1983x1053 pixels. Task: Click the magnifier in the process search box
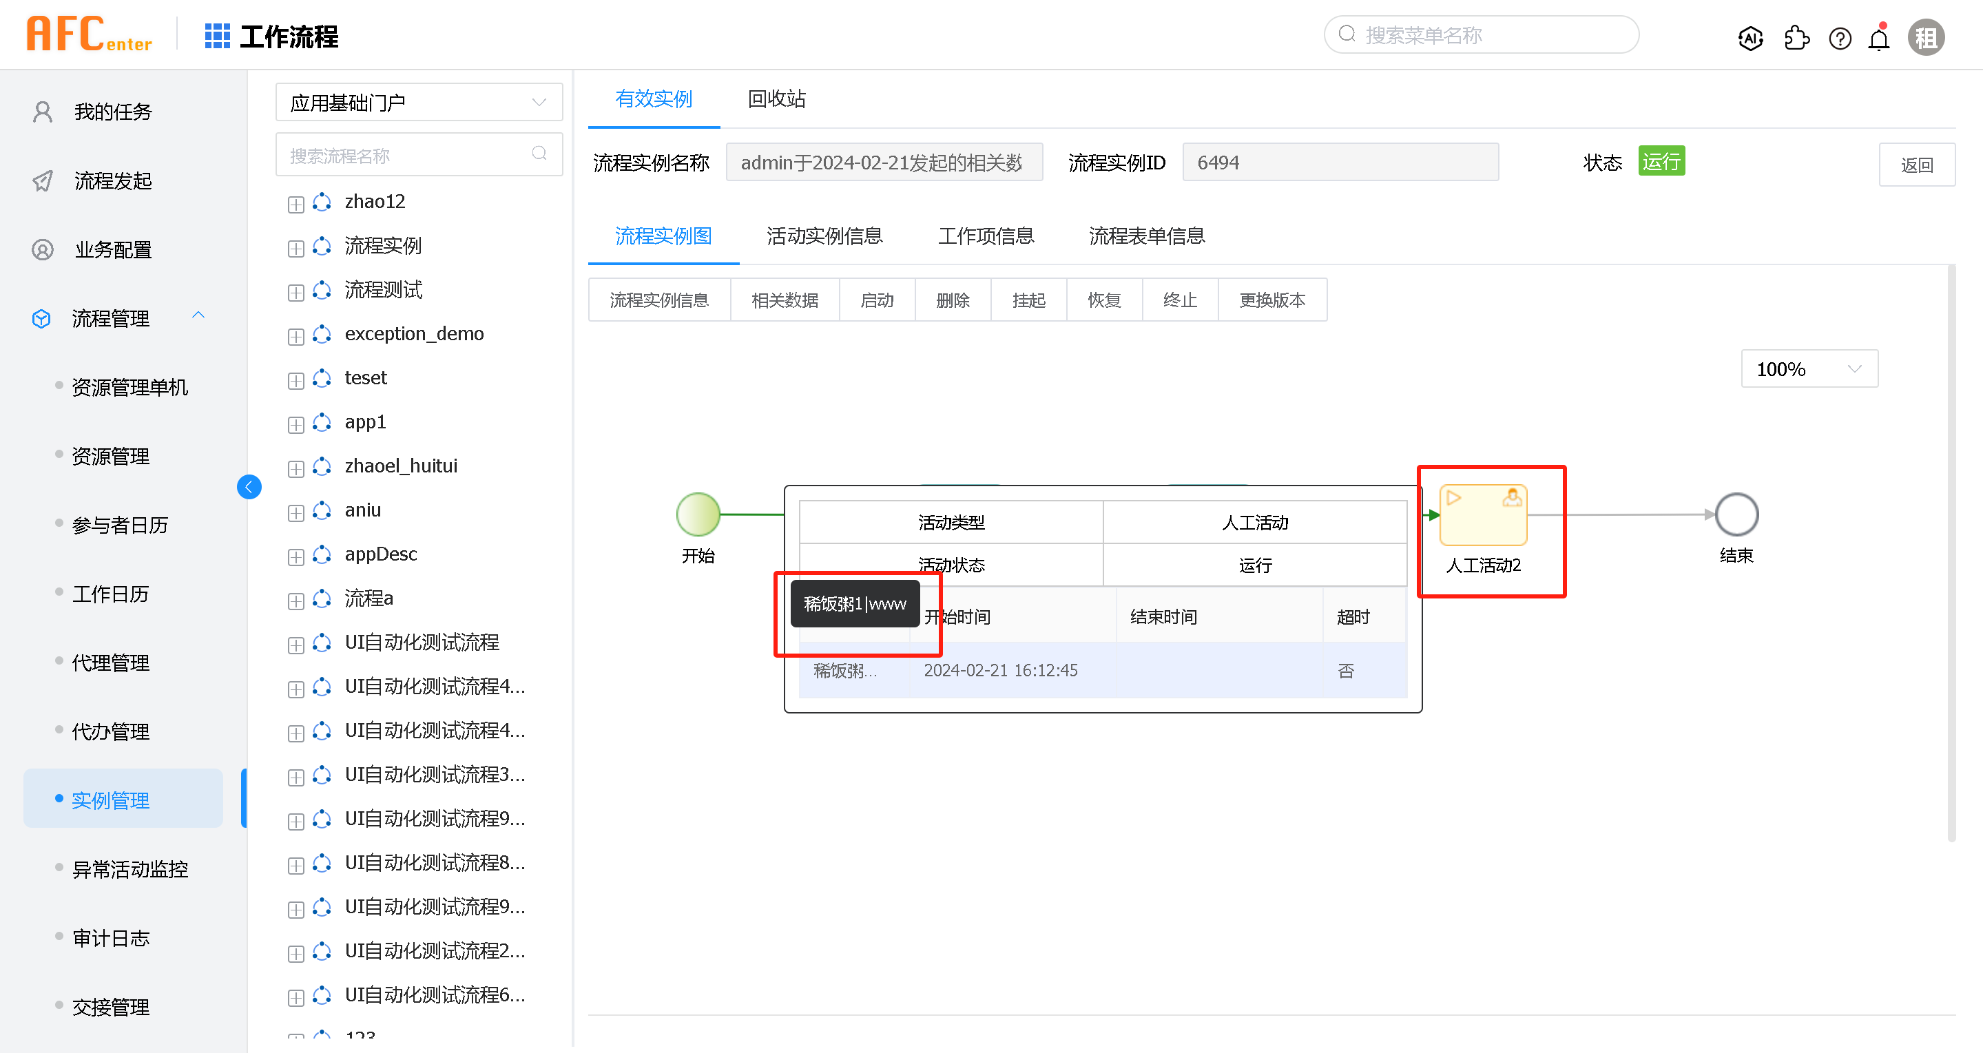[x=538, y=154]
